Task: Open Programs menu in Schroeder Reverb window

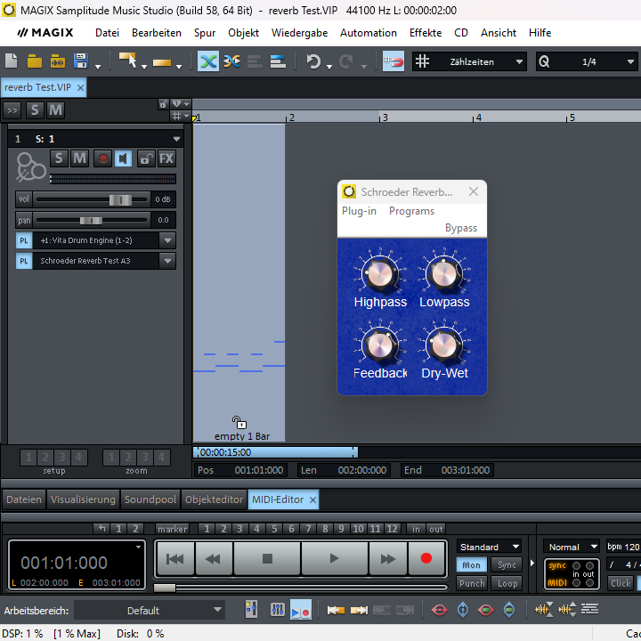Action: 411,211
